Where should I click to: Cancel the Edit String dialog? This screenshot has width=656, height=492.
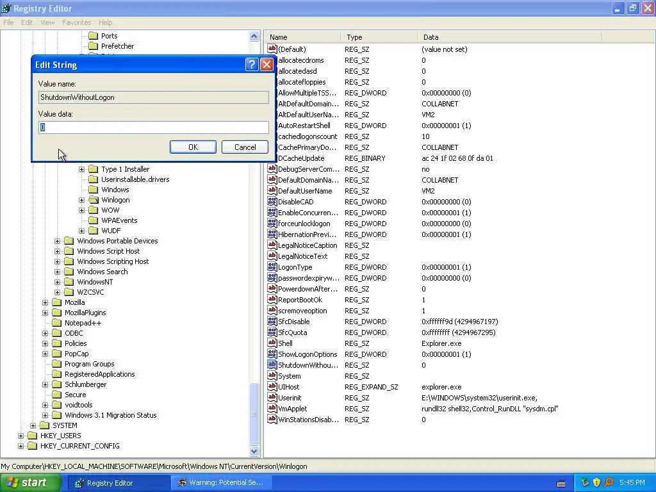point(245,147)
